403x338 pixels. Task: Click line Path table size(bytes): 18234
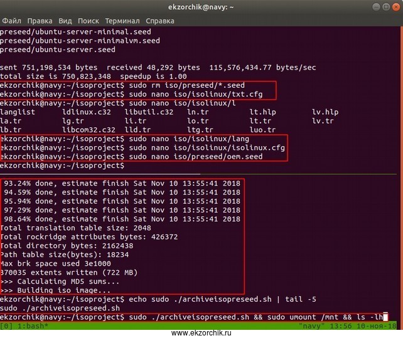64,255
